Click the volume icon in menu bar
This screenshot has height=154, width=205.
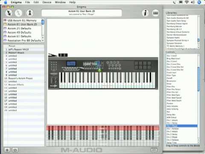[x=193, y=2]
